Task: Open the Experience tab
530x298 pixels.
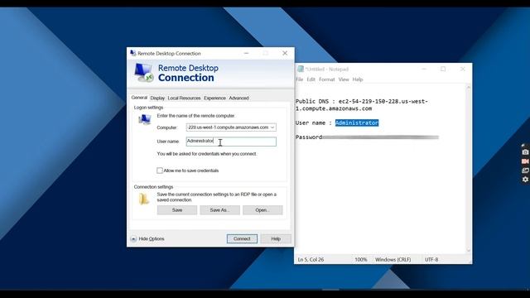Action: pos(214,98)
